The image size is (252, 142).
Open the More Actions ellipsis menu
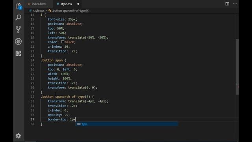coord(235,4)
